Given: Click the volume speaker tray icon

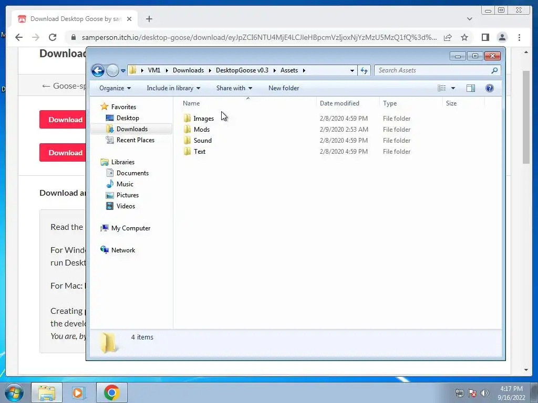Looking at the screenshot, I should pos(485,393).
